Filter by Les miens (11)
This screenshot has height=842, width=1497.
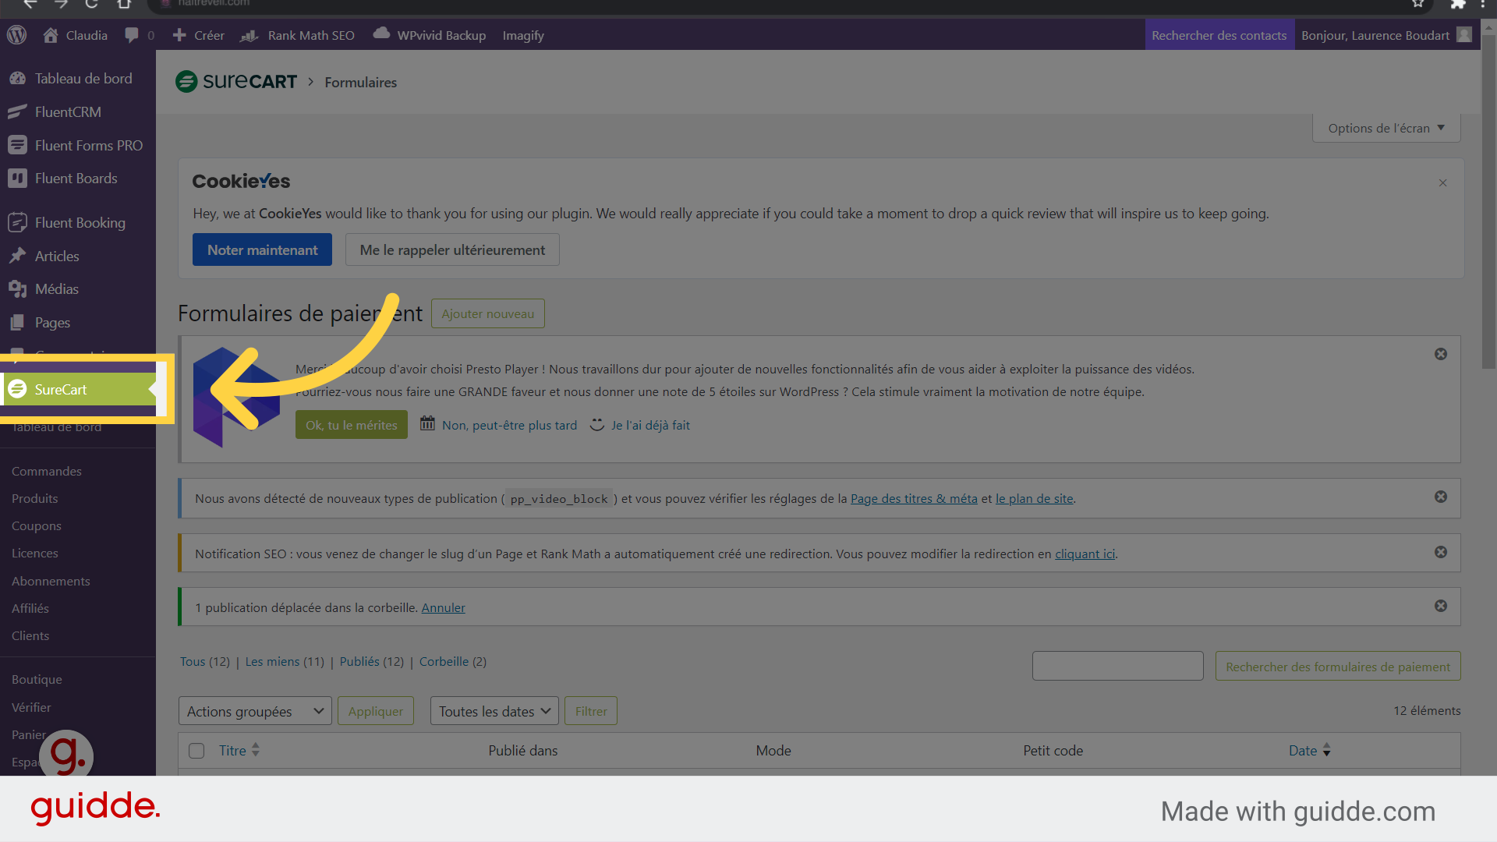[285, 661]
